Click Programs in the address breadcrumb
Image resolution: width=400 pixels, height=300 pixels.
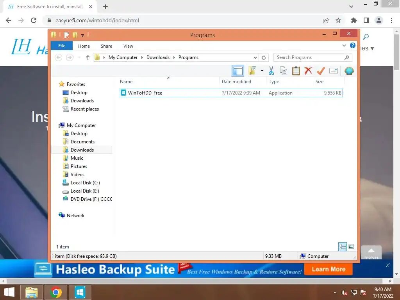tap(188, 57)
